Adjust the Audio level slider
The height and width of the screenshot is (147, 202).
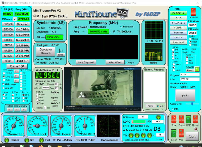[192, 104]
